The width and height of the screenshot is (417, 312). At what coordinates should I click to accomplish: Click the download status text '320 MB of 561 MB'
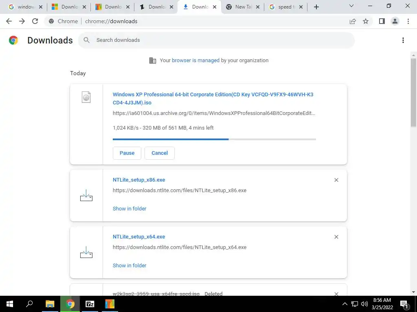click(x=165, y=128)
